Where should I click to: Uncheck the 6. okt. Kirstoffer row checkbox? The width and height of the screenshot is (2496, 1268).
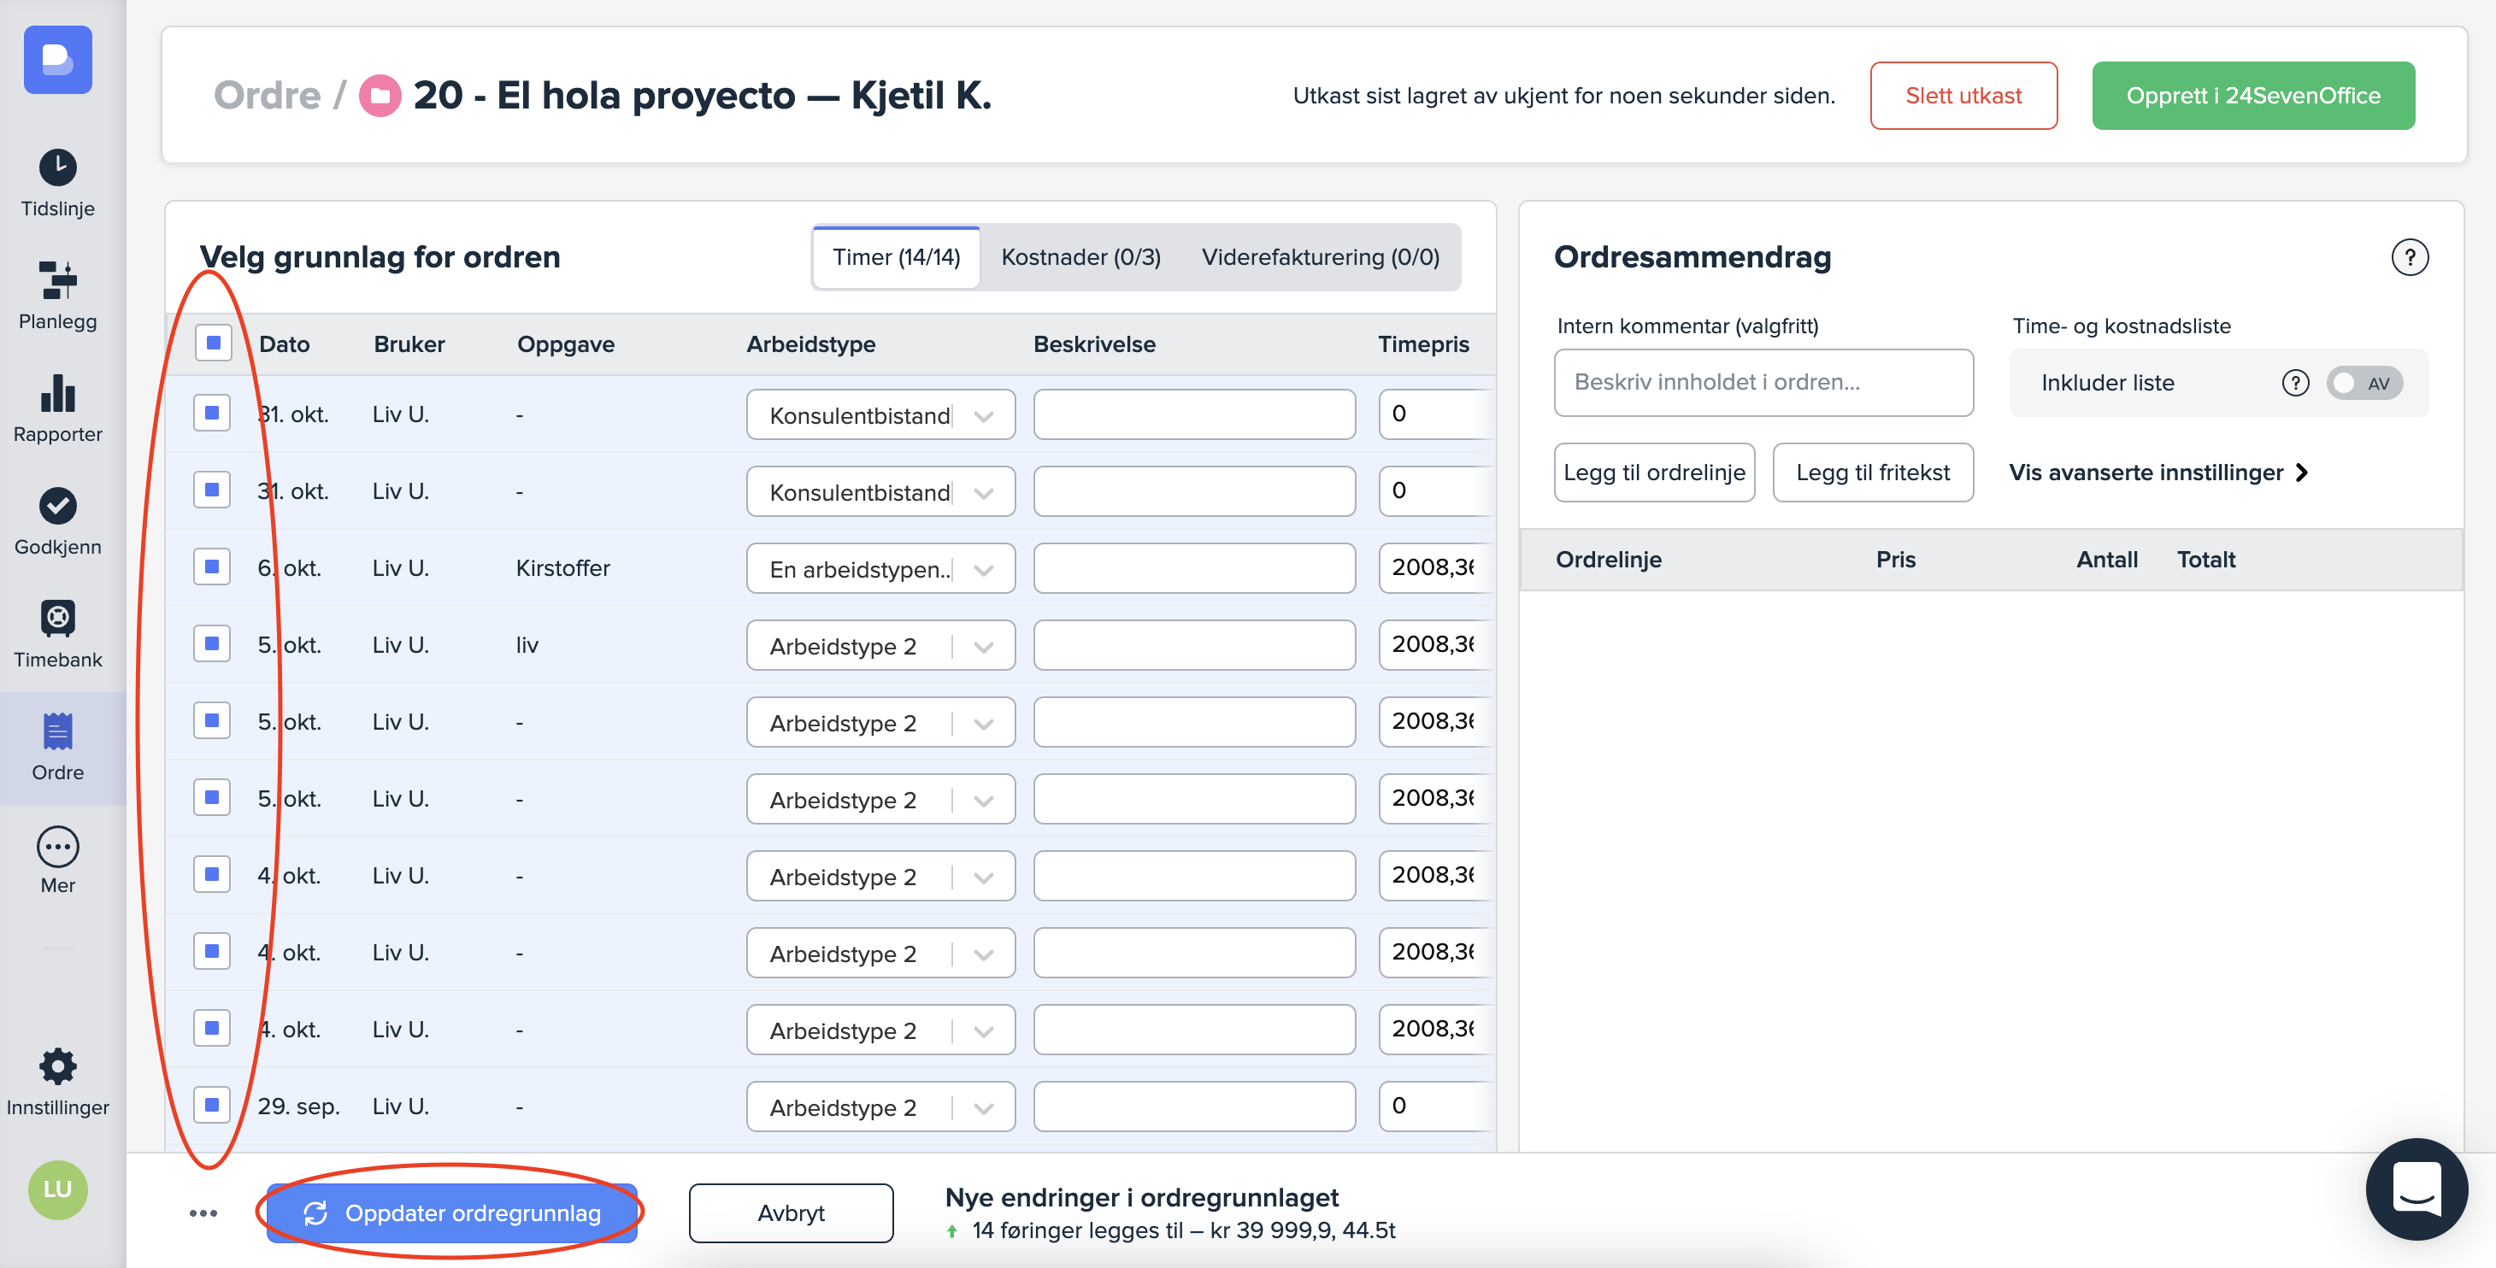click(x=211, y=566)
